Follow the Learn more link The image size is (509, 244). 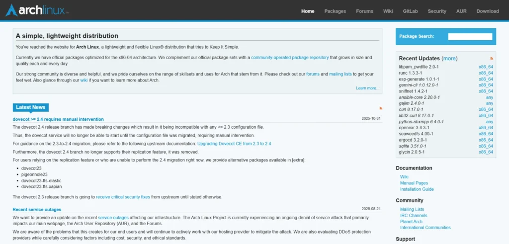pos(367,88)
